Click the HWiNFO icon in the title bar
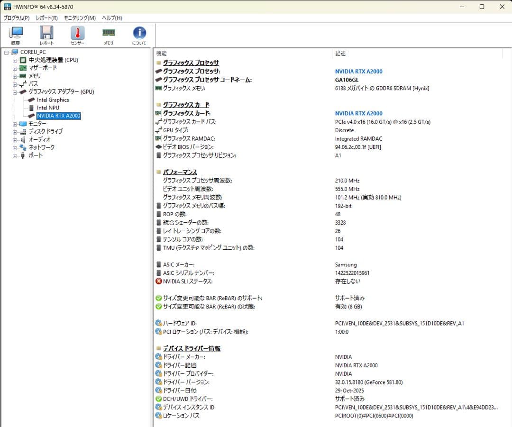Image resolution: width=512 pixels, height=427 pixels. coord(7,7)
